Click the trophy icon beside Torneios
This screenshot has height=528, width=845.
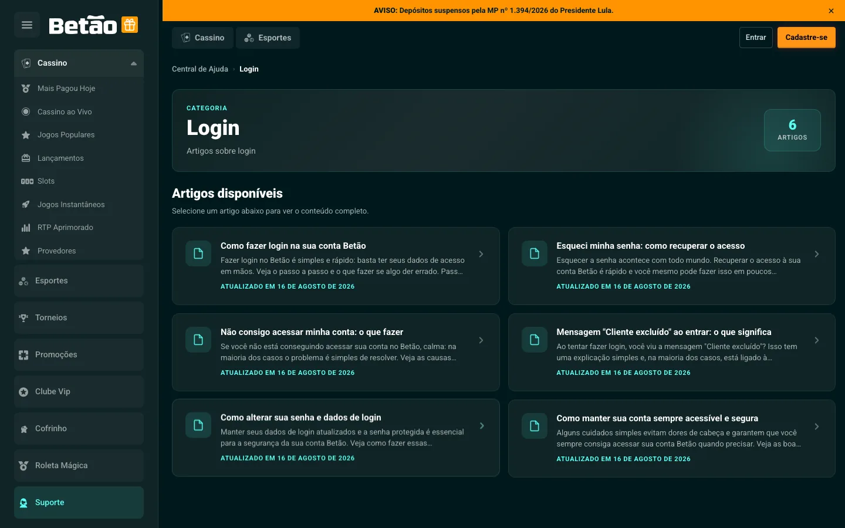(x=23, y=318)
